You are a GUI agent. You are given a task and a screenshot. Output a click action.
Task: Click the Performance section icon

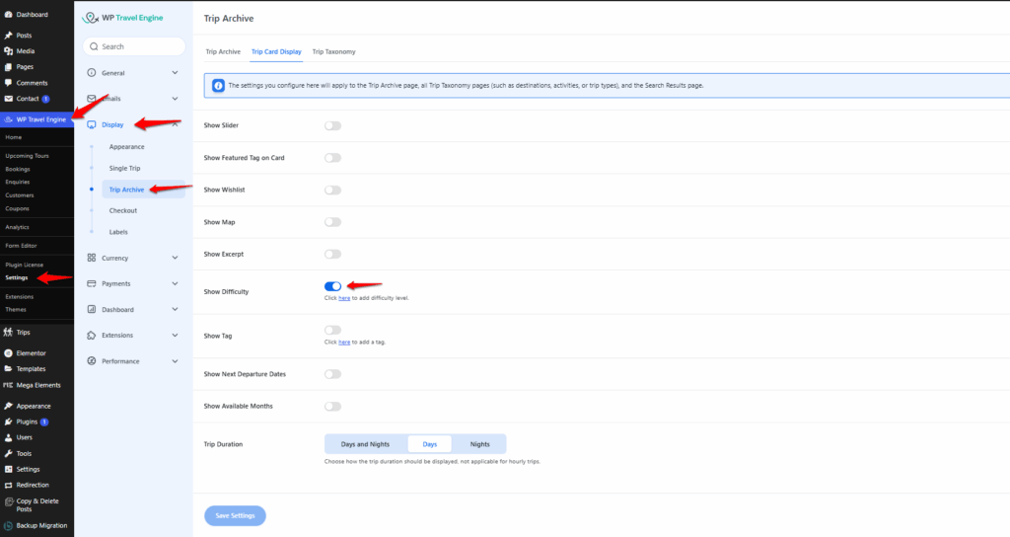pyautogui.click(x=92, y=361)
